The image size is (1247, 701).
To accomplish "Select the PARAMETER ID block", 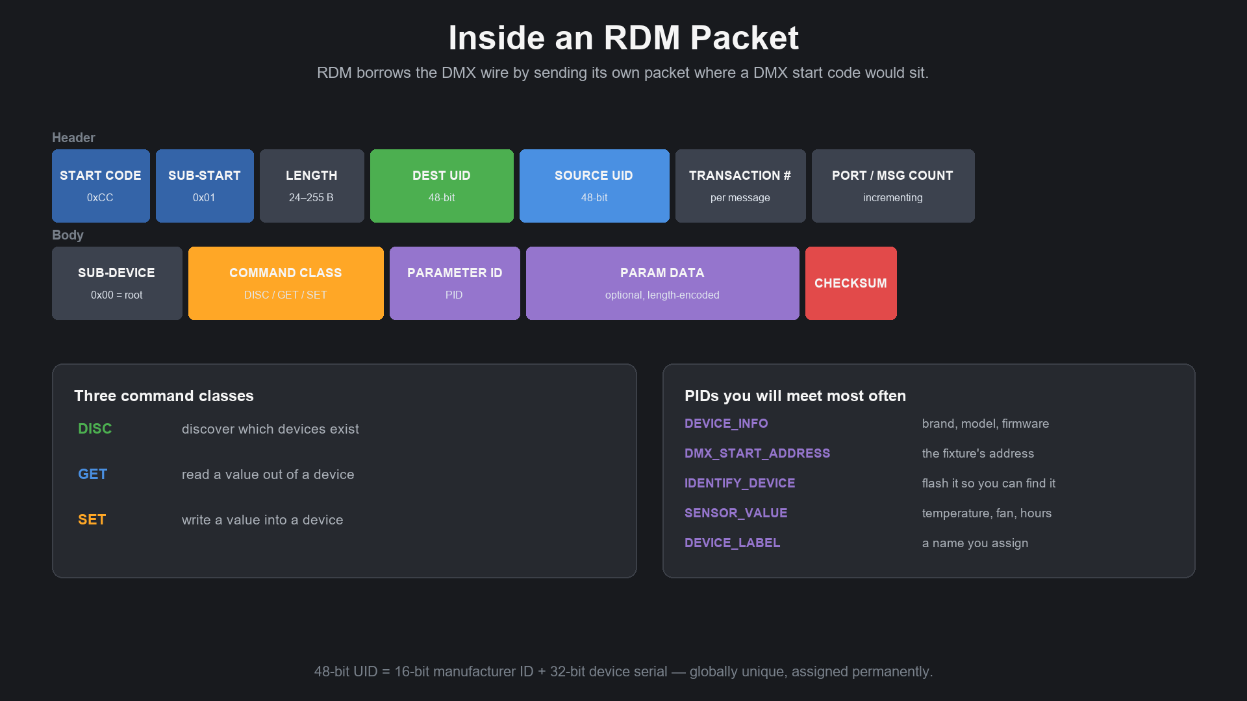I will coord(455,283).
